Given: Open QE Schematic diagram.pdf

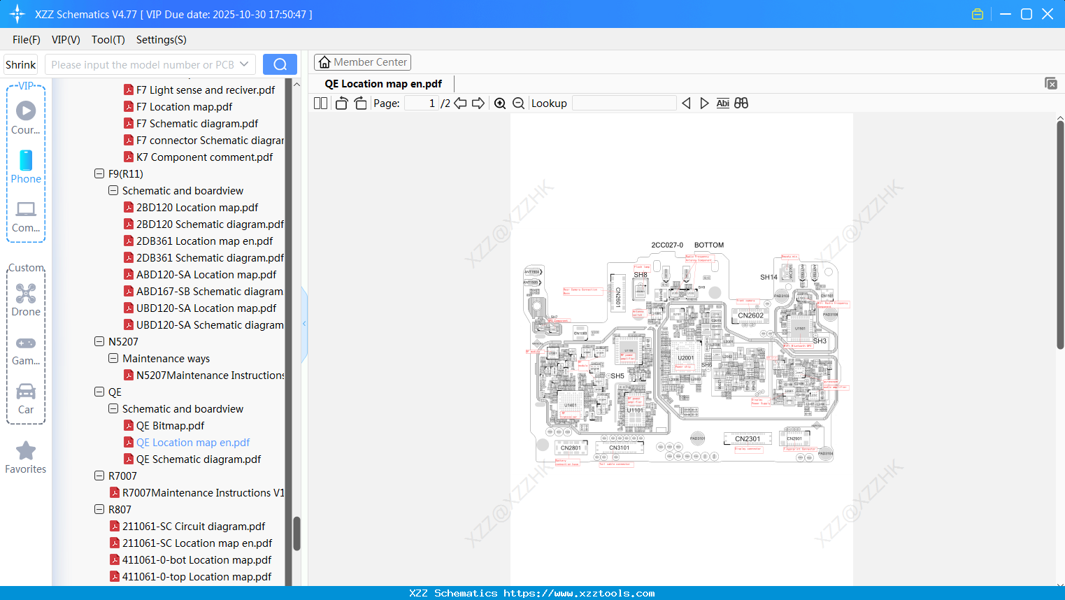Looking at the screenshot, I should pyautogui.click(x=192, y=459).
